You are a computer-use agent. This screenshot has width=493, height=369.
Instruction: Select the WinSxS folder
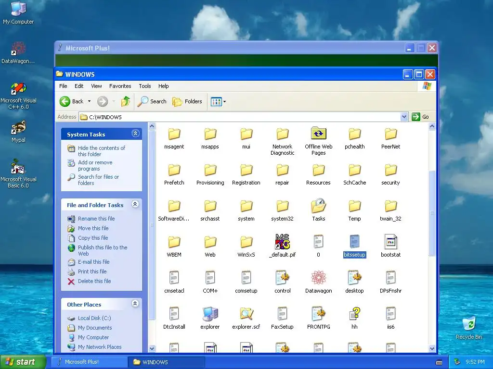tap(246, 246)
